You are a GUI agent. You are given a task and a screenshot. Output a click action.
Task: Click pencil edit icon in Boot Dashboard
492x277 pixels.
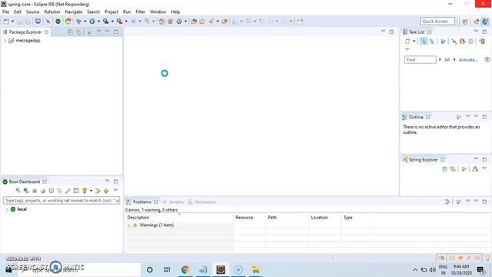click(x=68, y=191)
